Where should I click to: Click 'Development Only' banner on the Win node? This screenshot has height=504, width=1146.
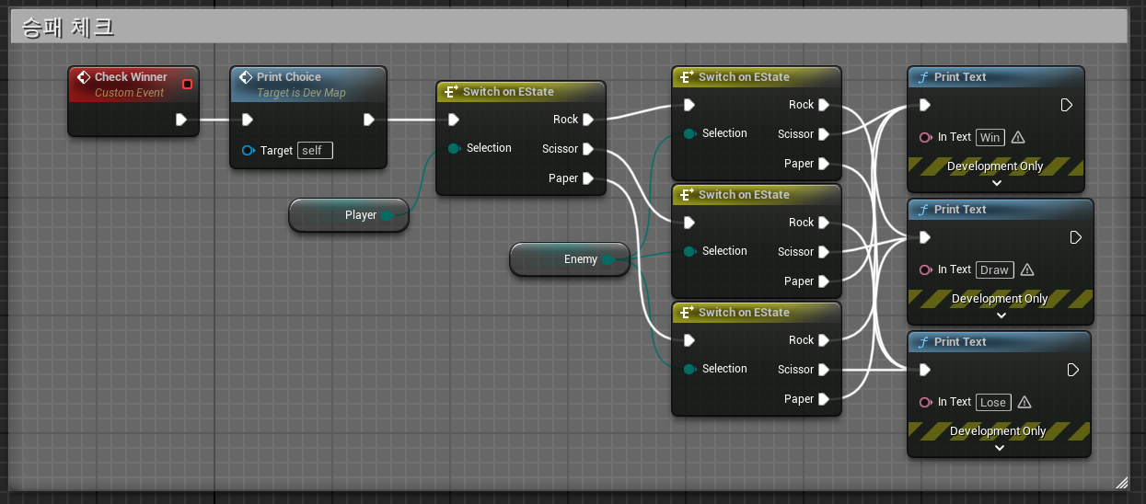pos(995,166)
